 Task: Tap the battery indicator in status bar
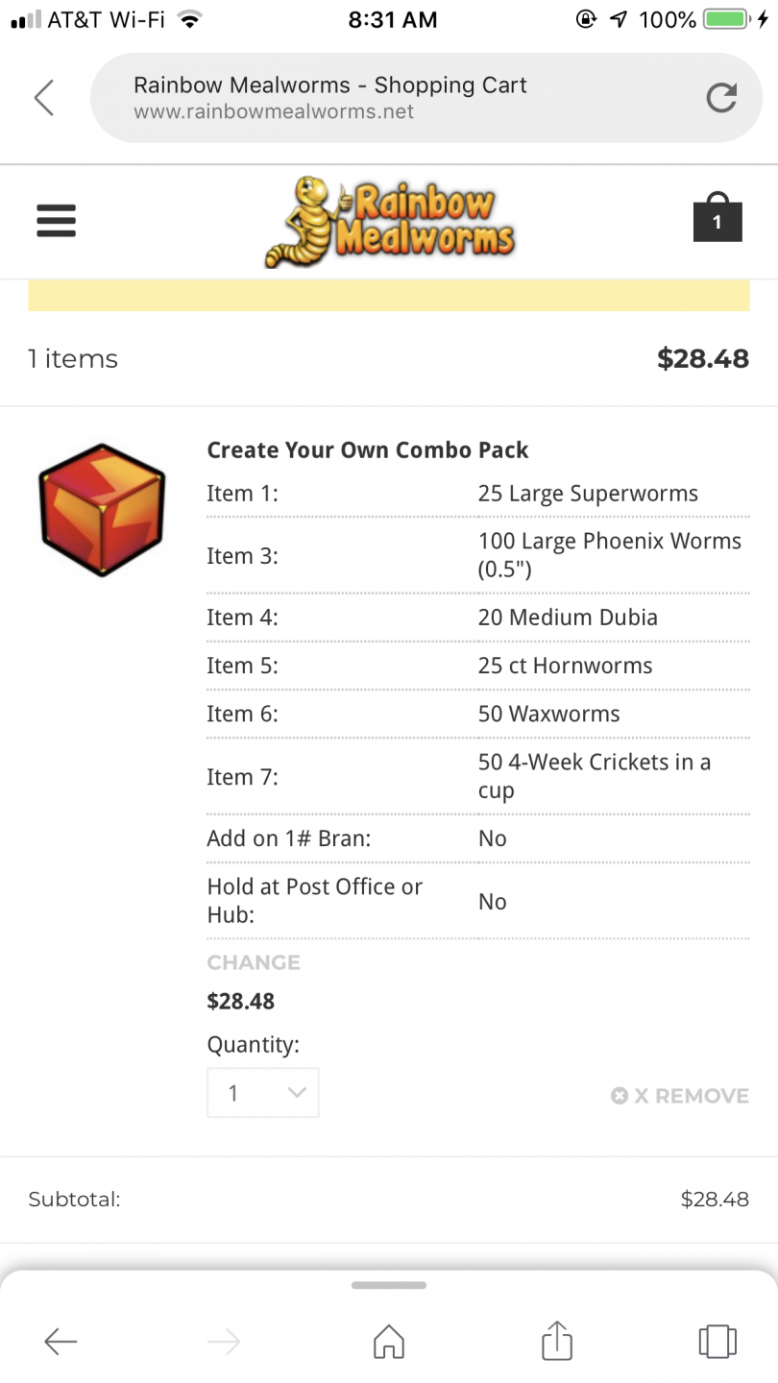pos(726,19)
